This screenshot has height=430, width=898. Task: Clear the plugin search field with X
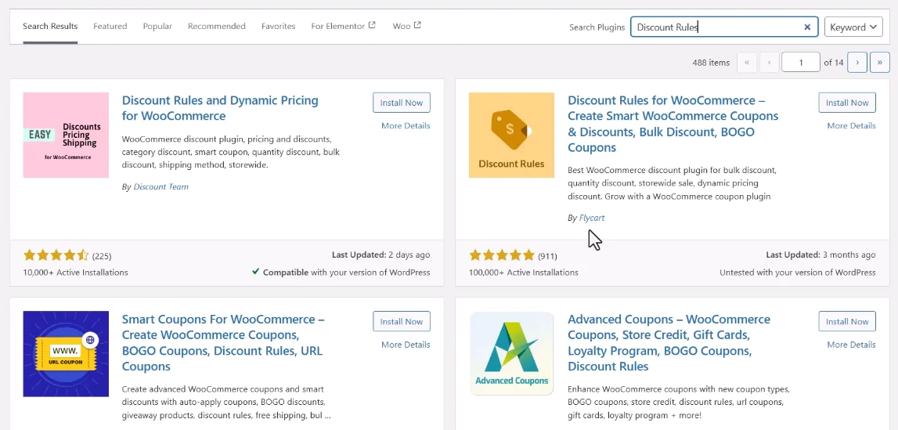807,27
